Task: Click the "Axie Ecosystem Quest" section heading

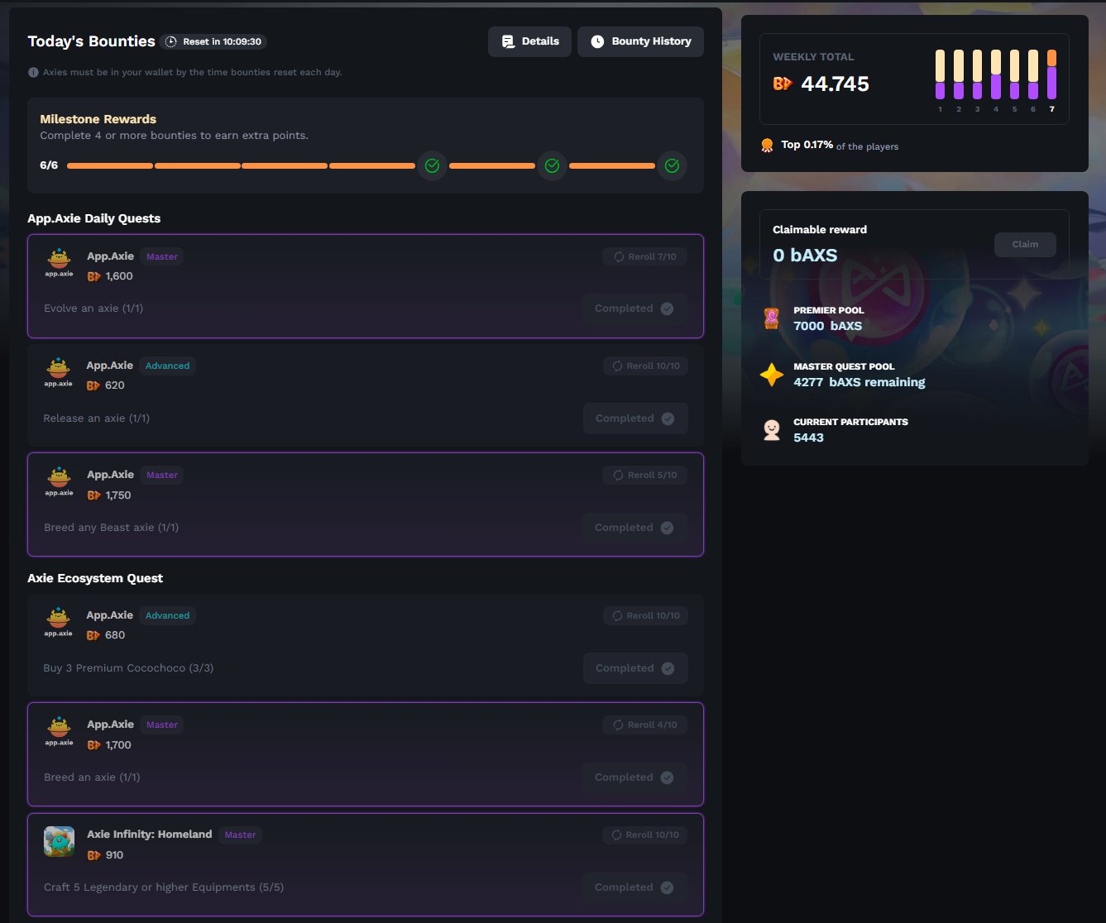Action: click(x=95, y=578)
